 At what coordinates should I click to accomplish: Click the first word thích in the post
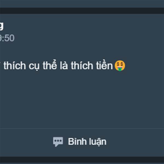15,66
